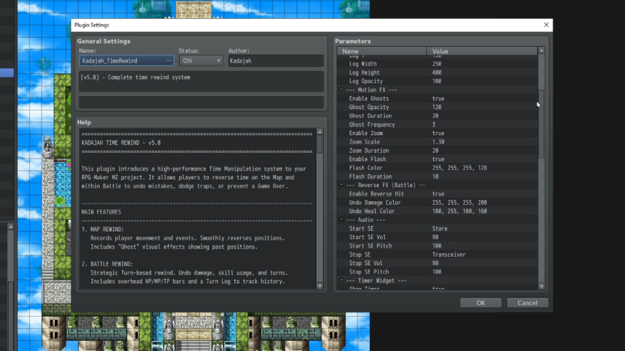Click the plugin Name ellipsis button
This screenshot has height=351, width=625.
[168, 60]
